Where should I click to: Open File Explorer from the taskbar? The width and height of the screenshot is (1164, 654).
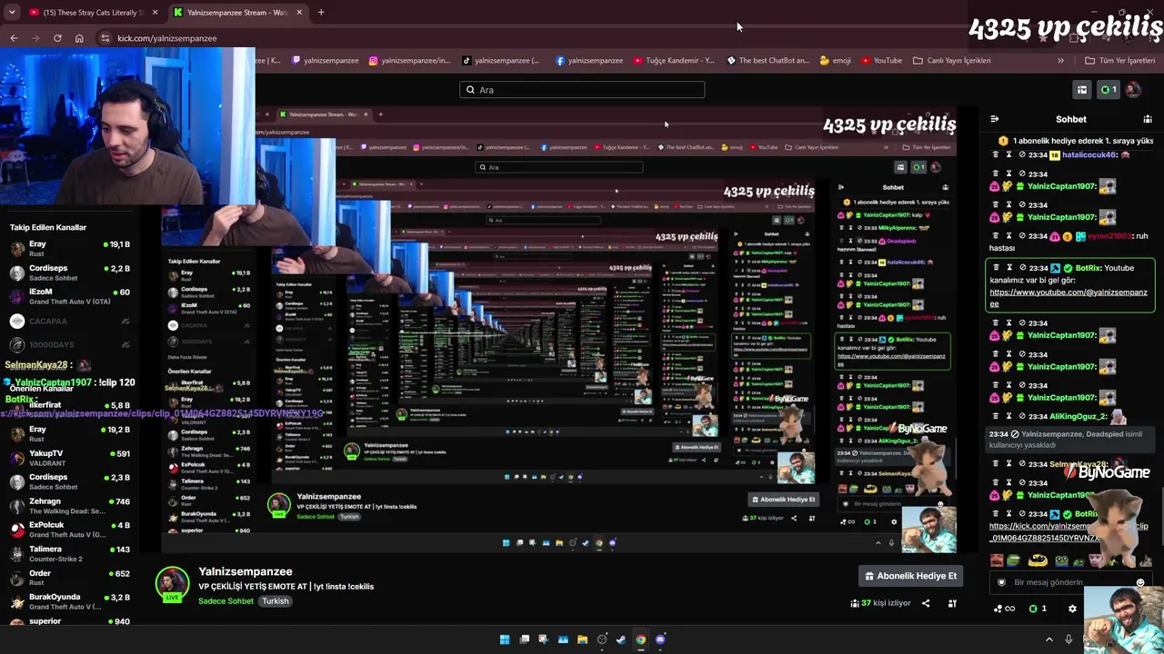pyautogui.click(x=582, y=639)
